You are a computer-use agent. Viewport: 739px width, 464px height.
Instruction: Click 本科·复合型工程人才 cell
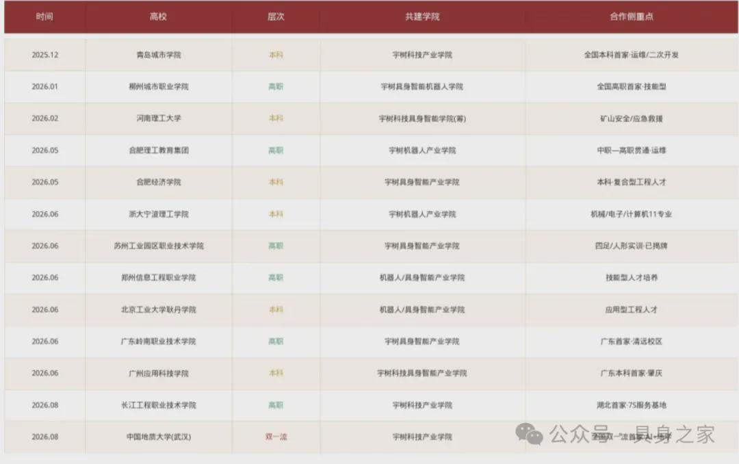click(x=632, y=182)
